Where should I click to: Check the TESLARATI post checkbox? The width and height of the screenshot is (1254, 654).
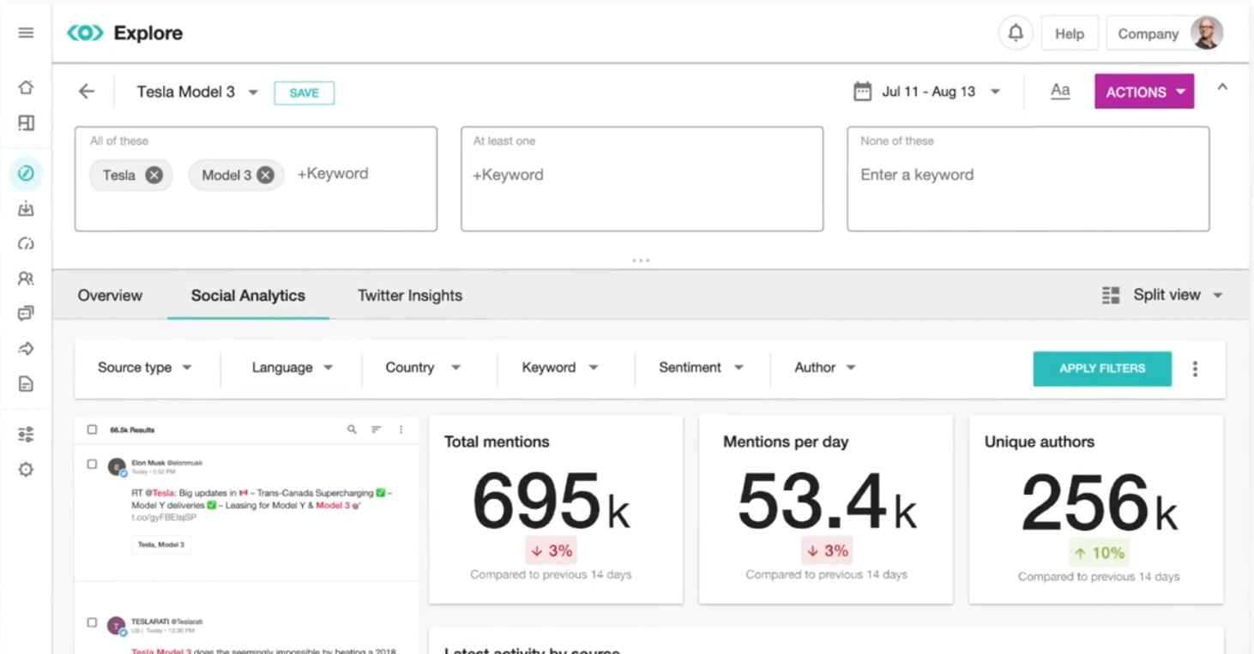click(x=92, y=622)
